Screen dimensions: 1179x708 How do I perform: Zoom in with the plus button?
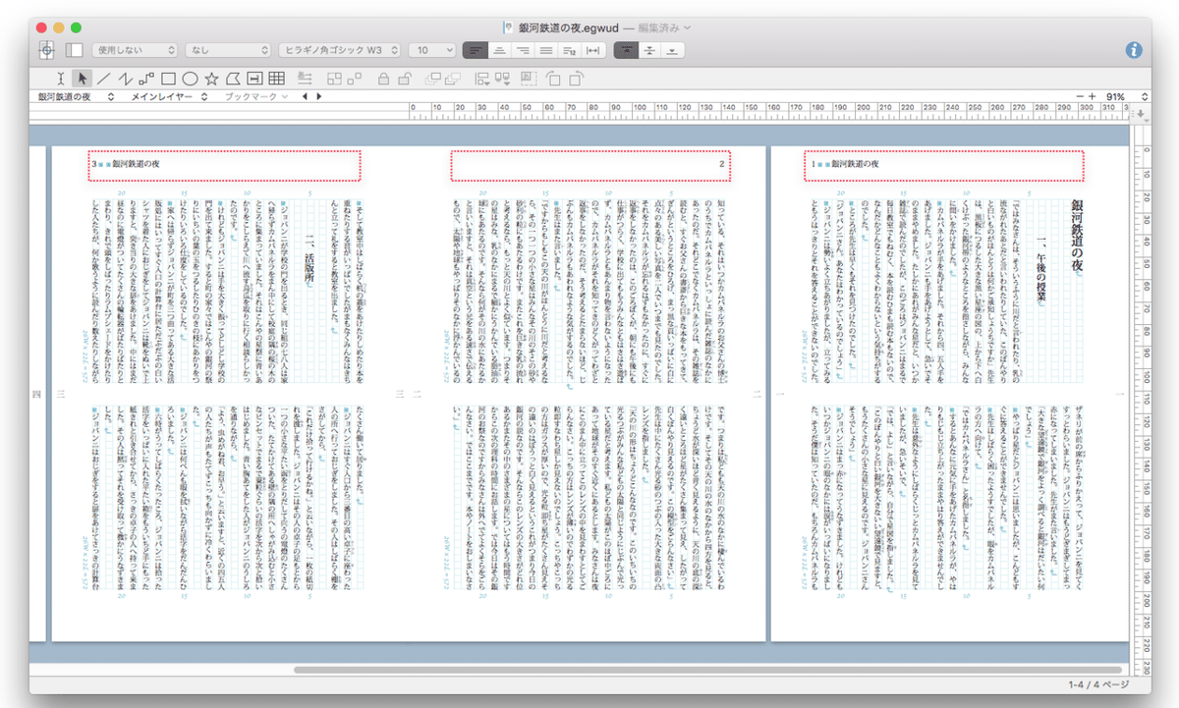pyautogui.click(x=1093, y=96)
